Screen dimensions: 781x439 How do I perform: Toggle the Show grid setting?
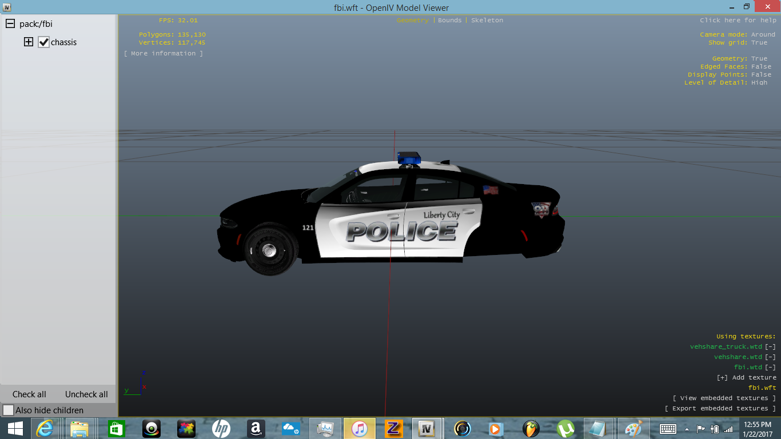759,43
